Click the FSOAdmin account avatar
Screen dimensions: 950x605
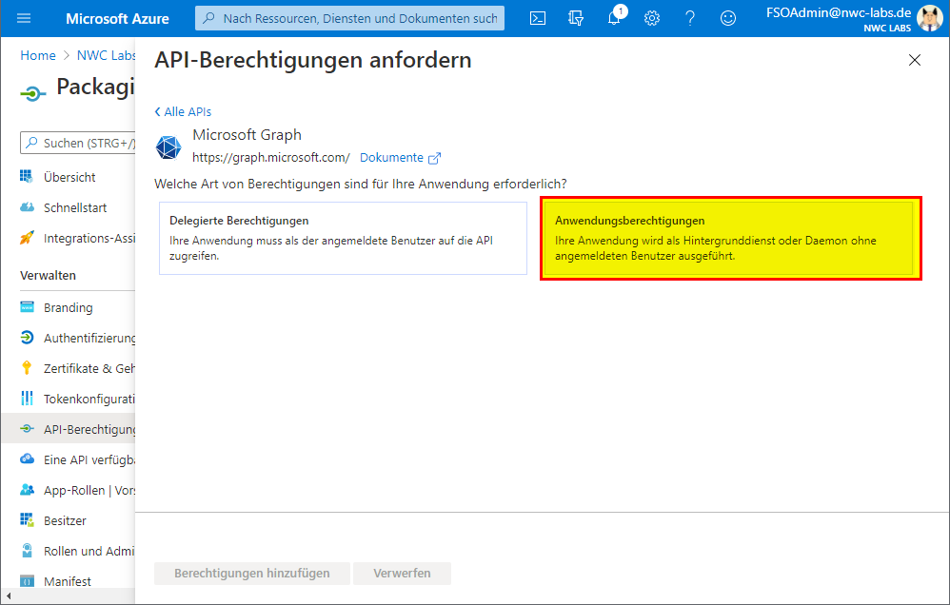929,18
